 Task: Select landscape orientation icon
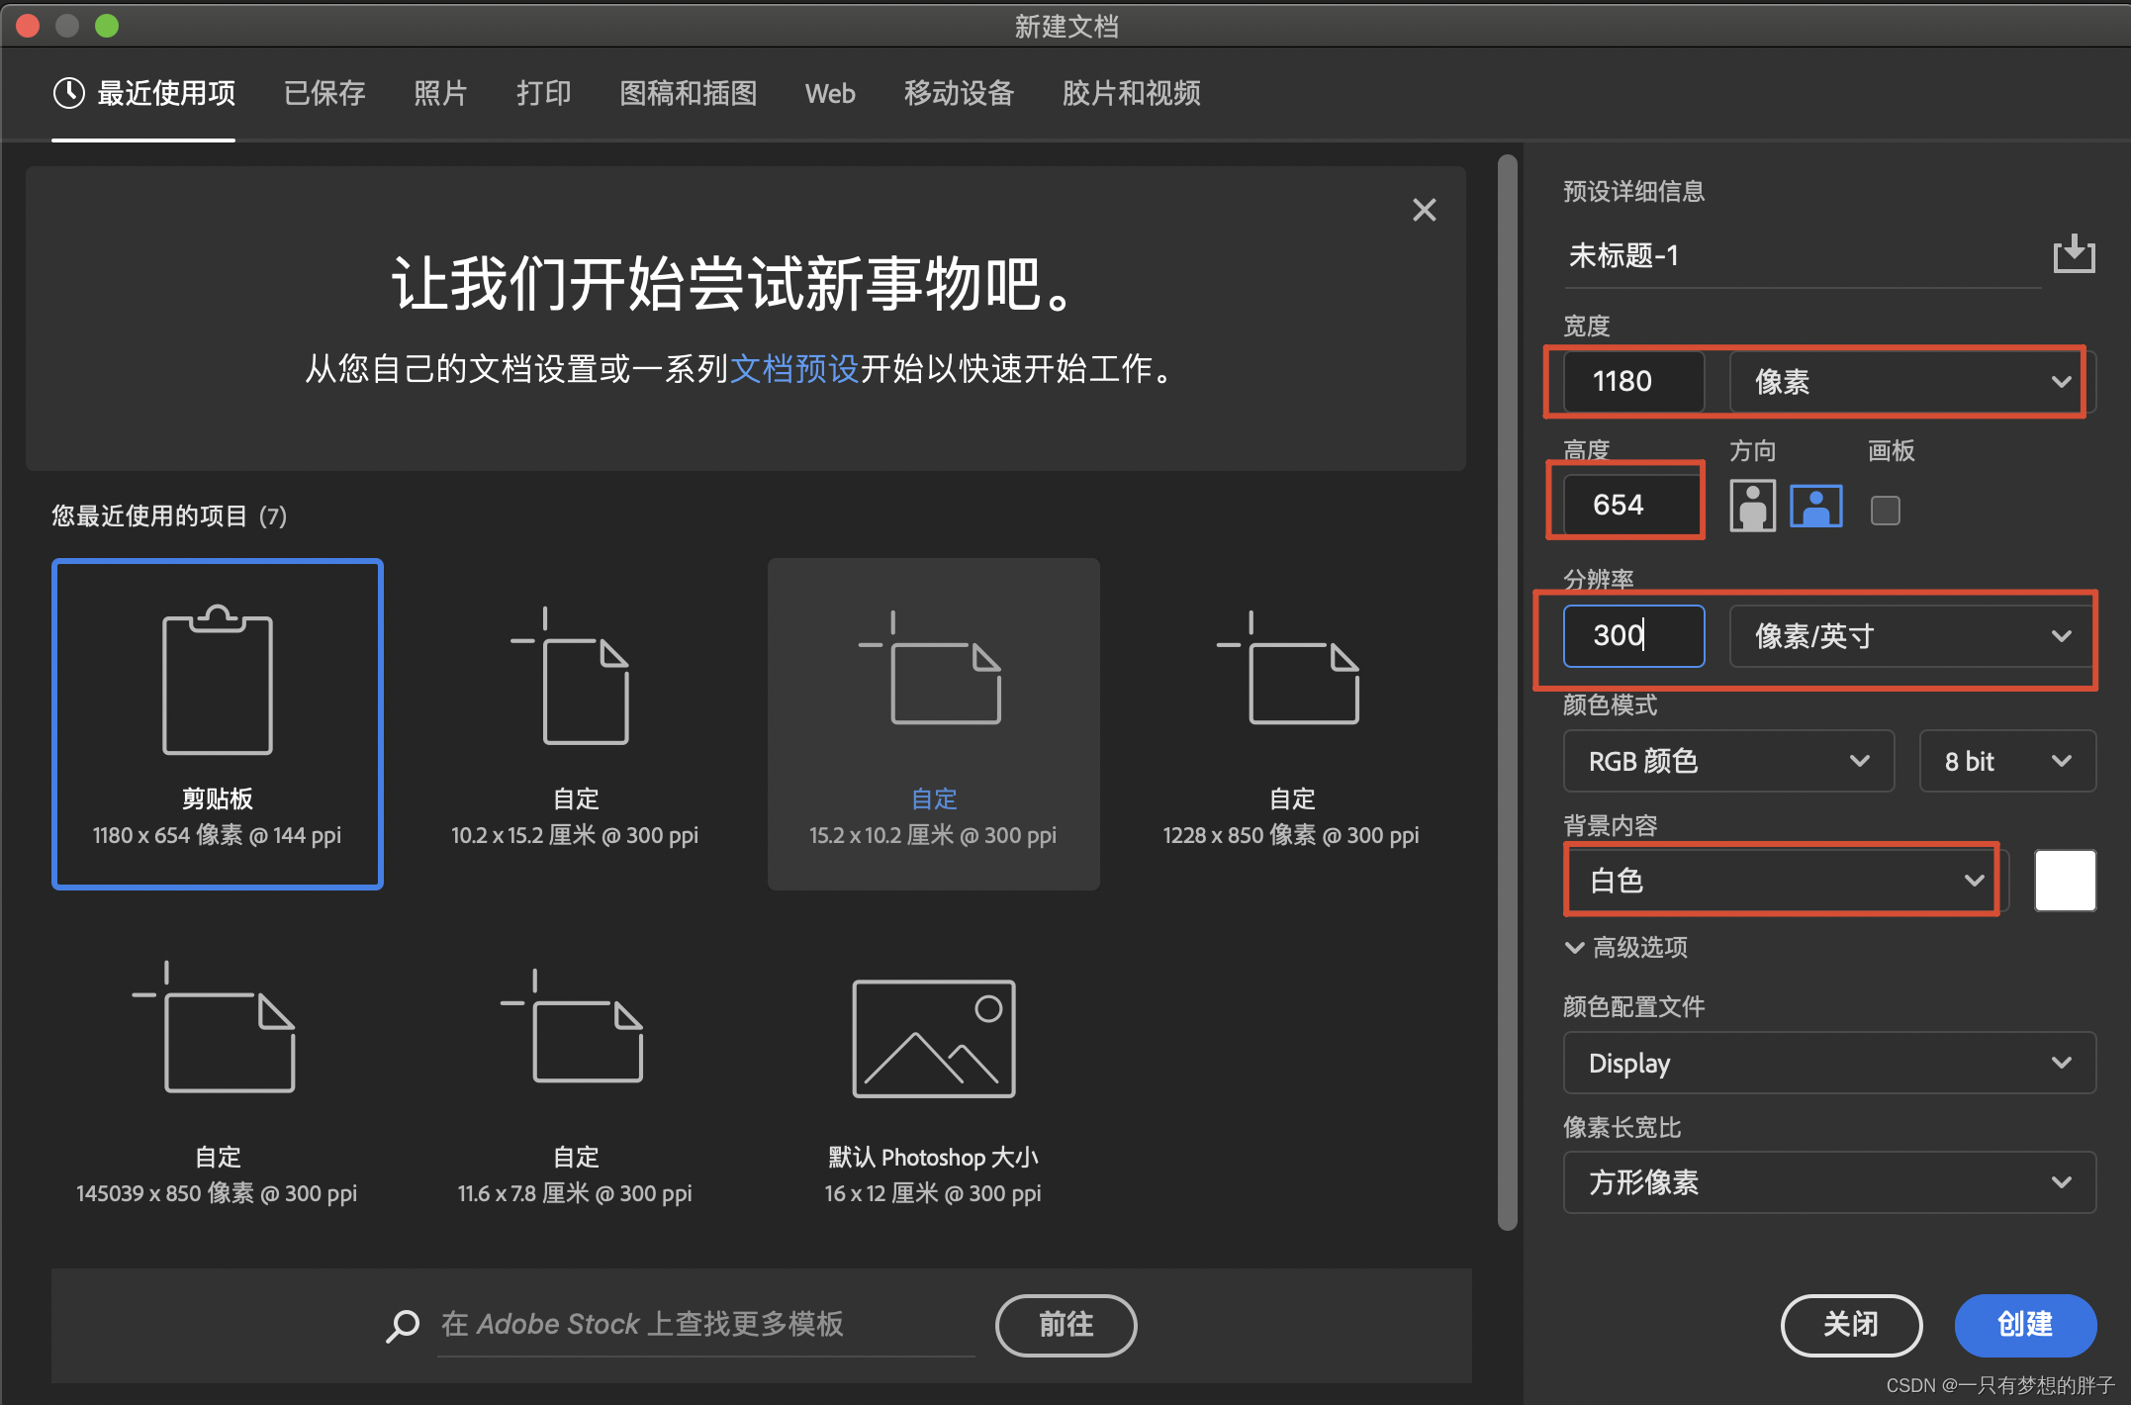[x=1815, y=507]
